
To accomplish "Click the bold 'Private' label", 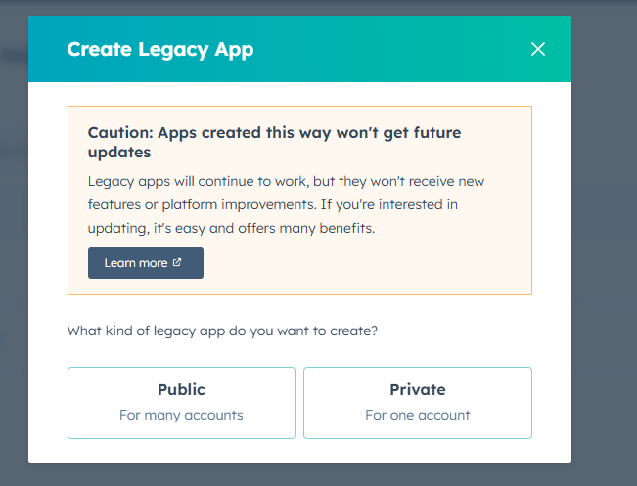I will point(418,389).
